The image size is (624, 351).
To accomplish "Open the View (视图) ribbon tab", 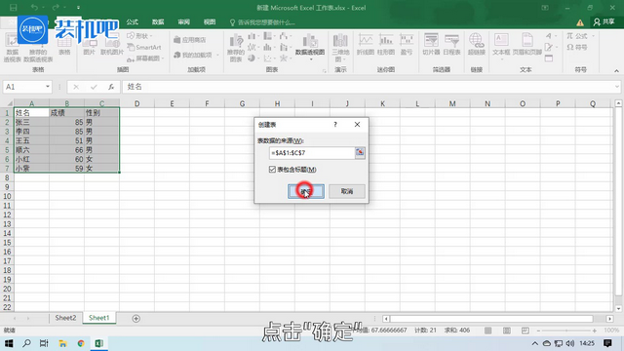I will click(210, 22).
